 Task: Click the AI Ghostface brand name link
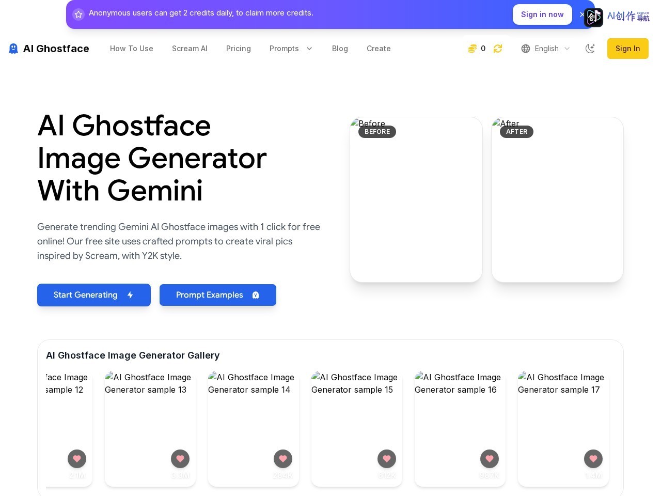[x=56, y=49]
